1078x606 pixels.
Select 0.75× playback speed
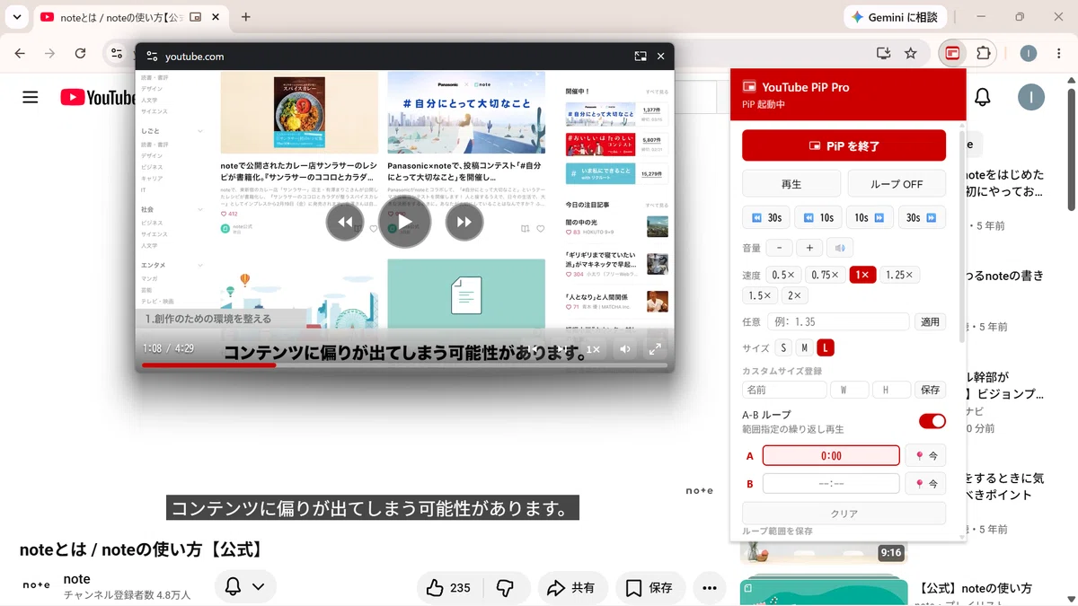[x=825, y=275]
